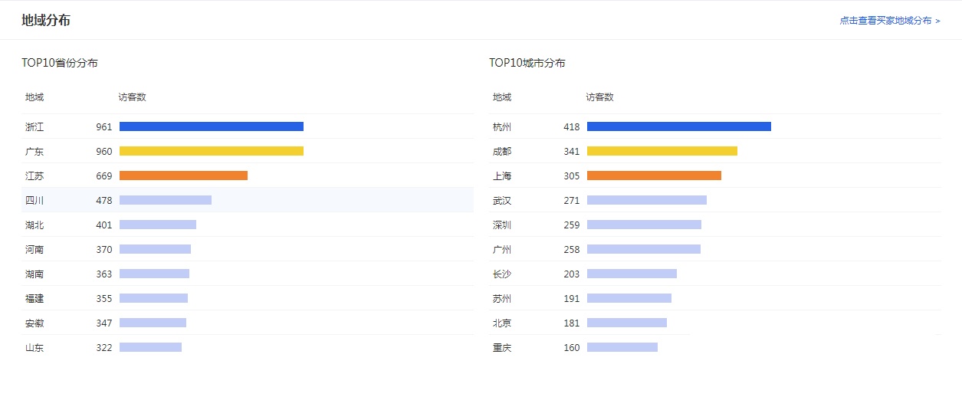The height and width of the screenshot is (397, 962).
Task: Click the 深圳 visitor bar
Action: click(644, 225)
